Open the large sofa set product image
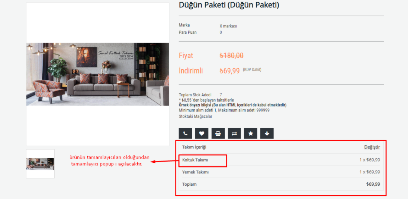The image size is (408, 199). (x=97, y=74)
